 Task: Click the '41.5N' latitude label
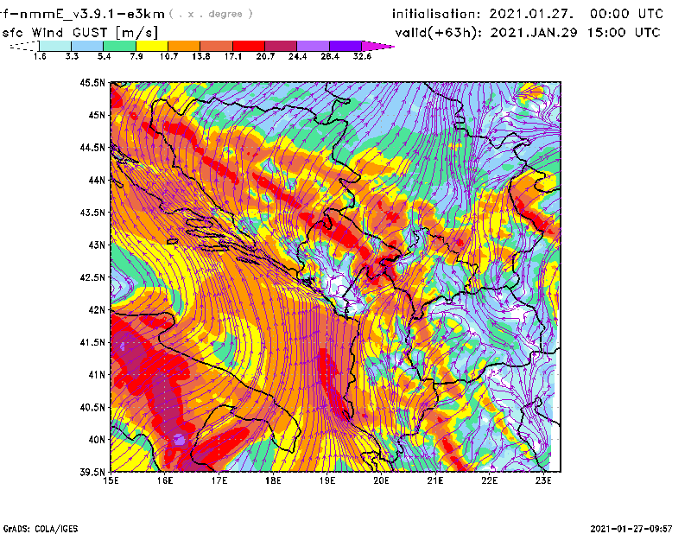(x=92, y=342)
